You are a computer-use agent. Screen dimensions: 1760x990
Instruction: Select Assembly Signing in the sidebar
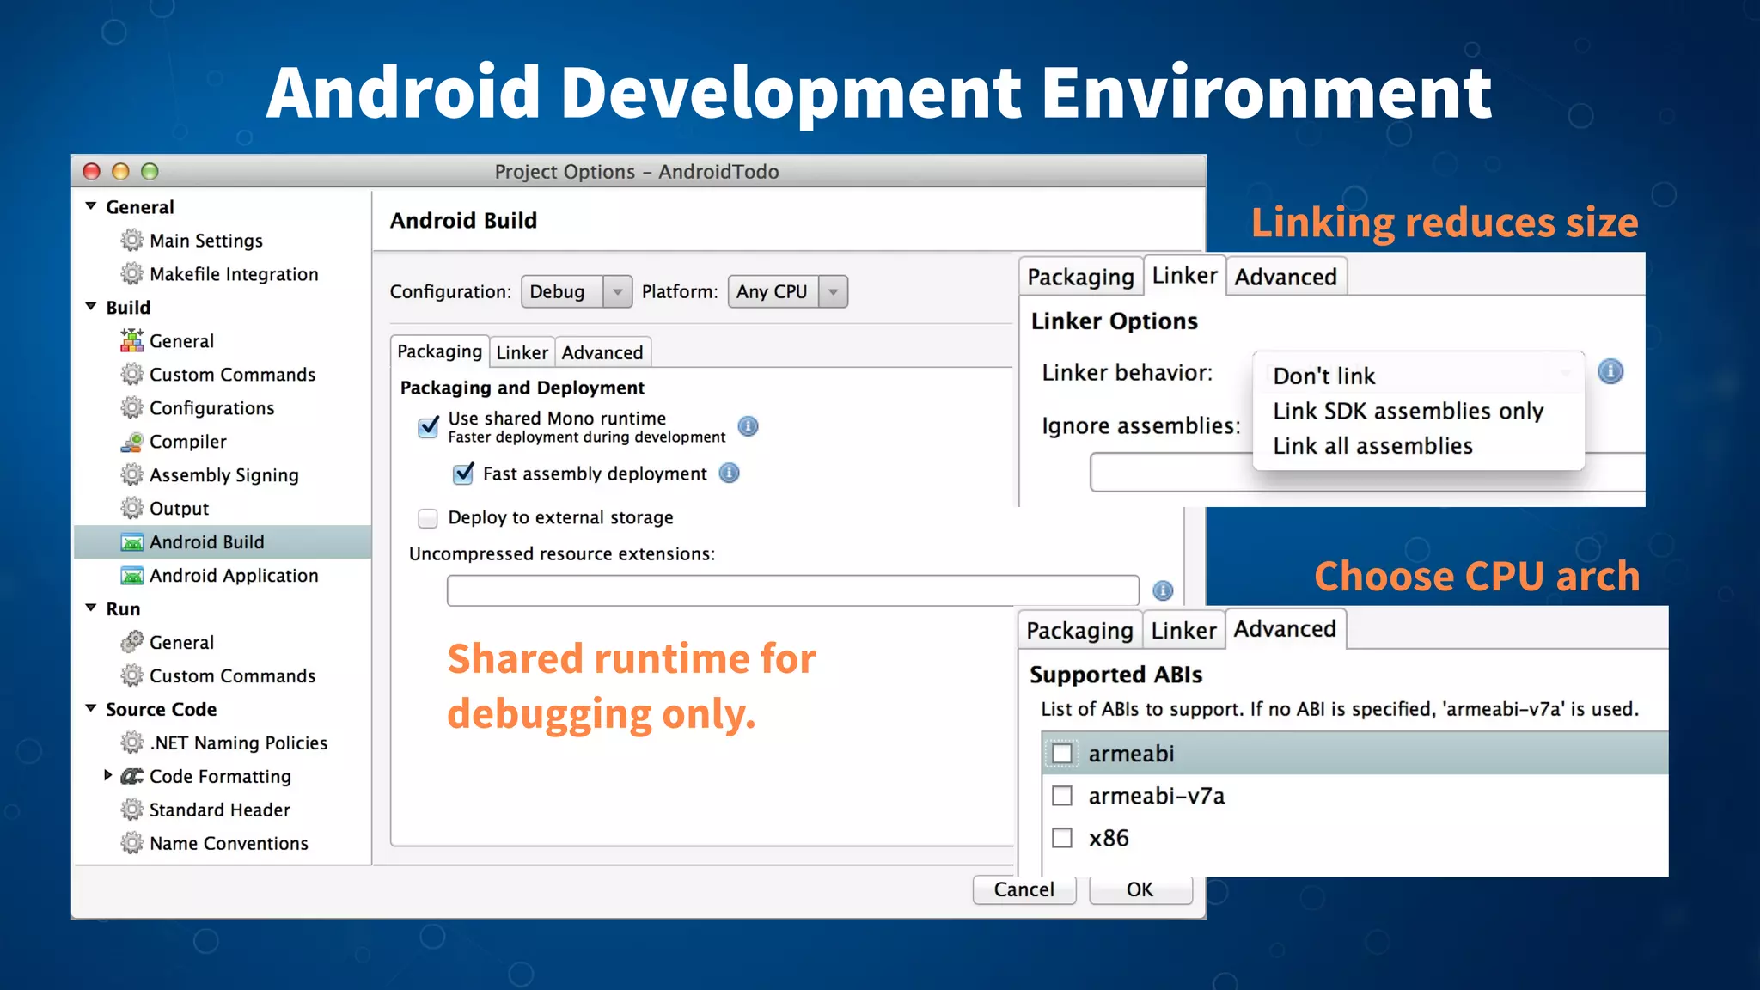point(224,475)
